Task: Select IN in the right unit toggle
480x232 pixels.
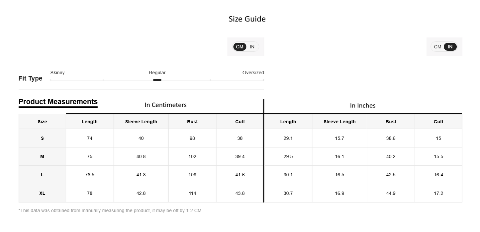Action: pos(450,47)
